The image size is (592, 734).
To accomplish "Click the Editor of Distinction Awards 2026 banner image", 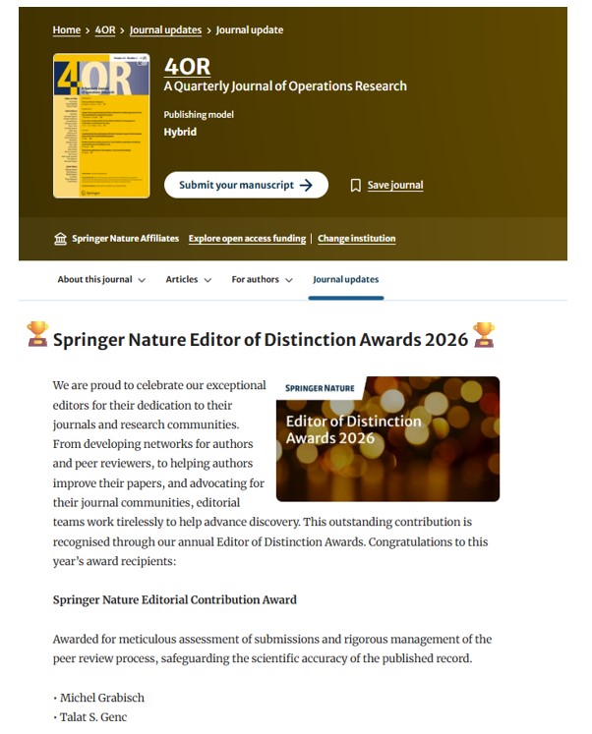I will pyautogui.click(x=387, y=438).
